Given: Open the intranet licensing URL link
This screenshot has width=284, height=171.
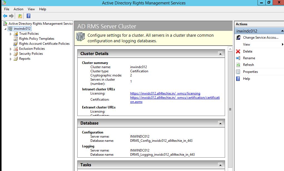Looking at the screenshot, I should [x=165, y=93].
